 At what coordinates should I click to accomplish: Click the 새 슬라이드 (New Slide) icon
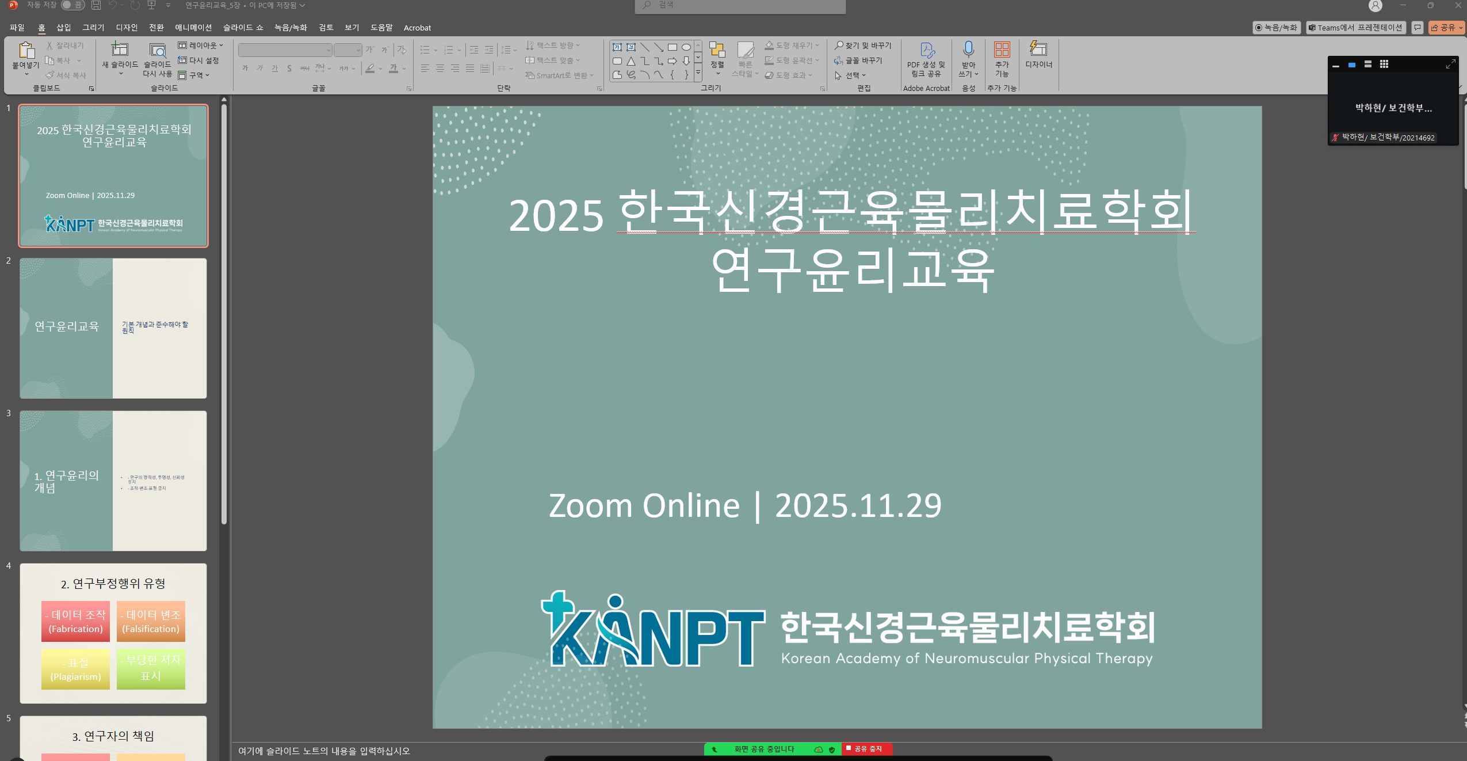pyautogui.click(x=120, y=50)
